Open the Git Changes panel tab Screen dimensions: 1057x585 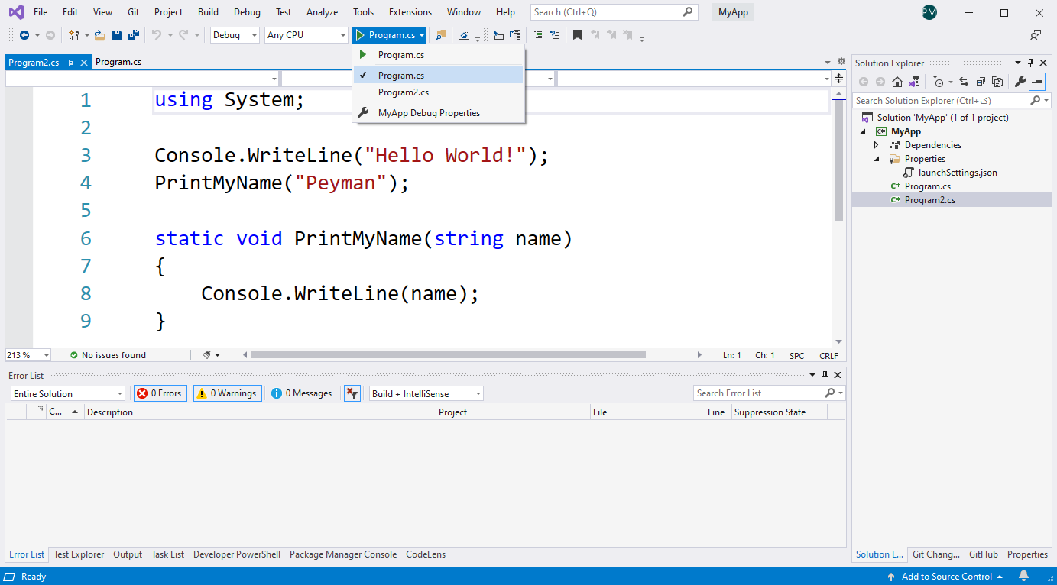[936, 554]
